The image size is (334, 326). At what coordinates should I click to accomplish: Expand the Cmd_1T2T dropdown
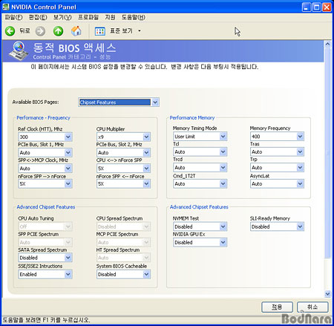click(223, 183)
